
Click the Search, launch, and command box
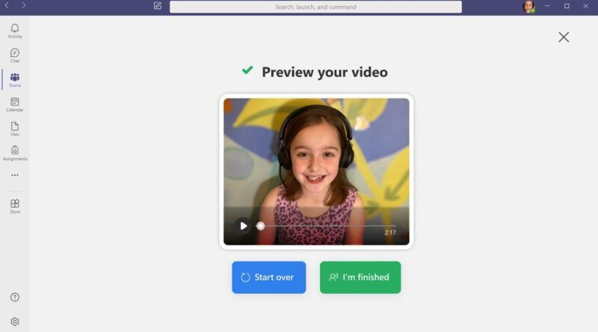[x=315, y=7]
